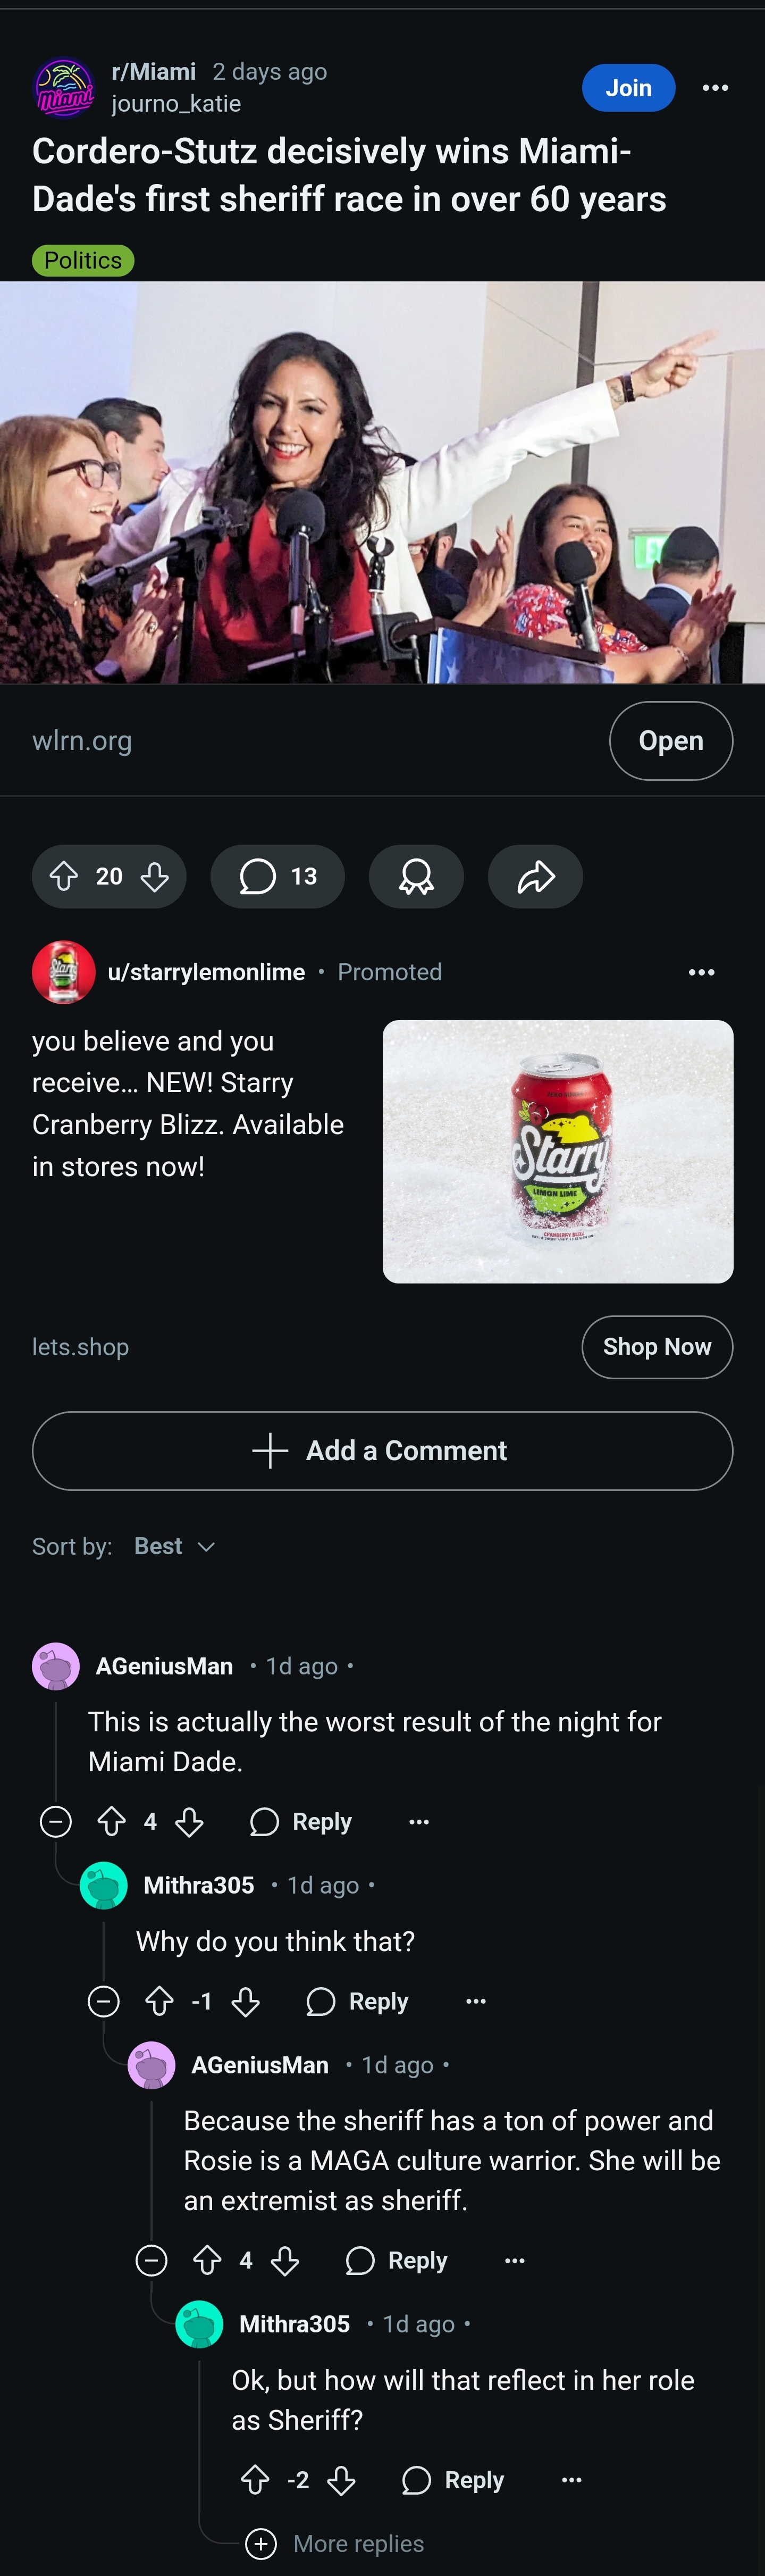Screen dimensions: 765x2576
Task: Open the Sort by Best dropdown
Action: point(175,1546)
